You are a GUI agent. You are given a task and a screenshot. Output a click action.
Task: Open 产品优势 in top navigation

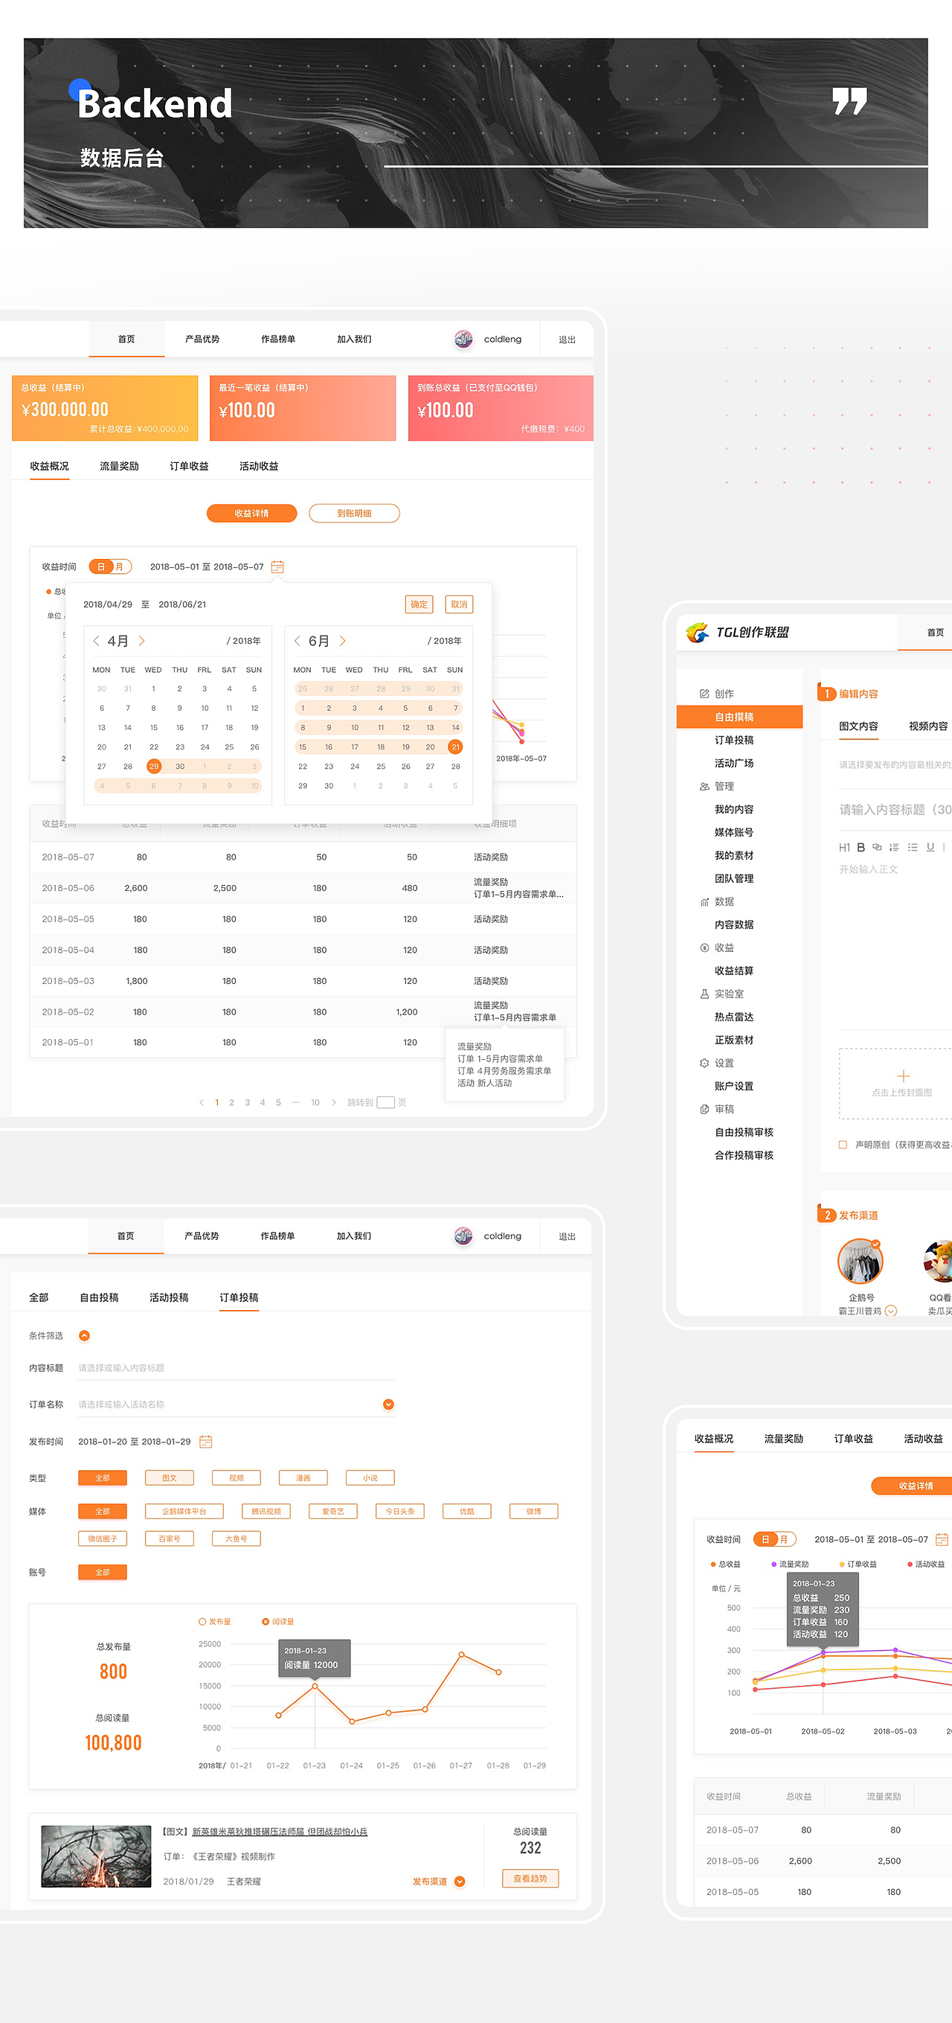click(202, 339)
